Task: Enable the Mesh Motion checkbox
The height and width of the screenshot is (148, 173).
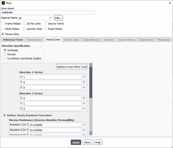Action: [x=3, y=29]
